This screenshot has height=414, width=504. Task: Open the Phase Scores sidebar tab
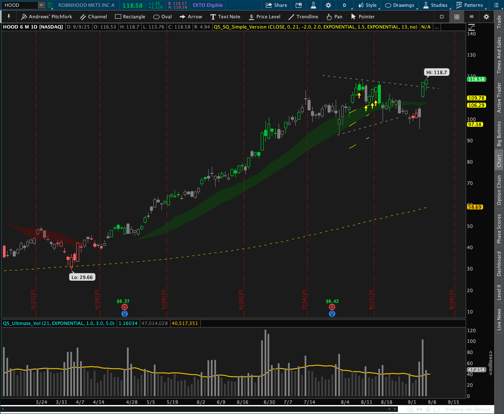click(x=499, y=229)
